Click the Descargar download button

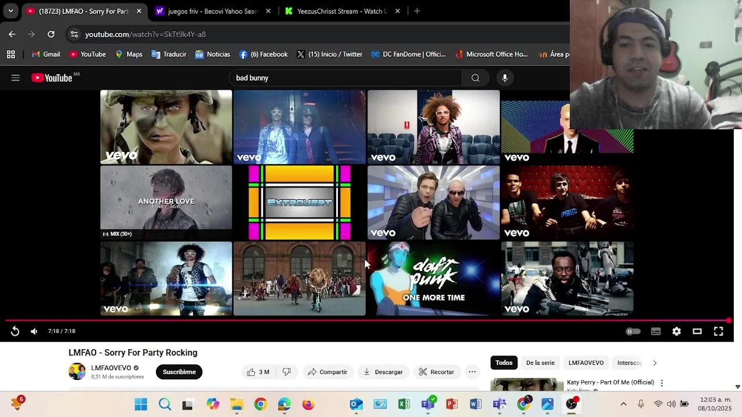pos(383,372)
